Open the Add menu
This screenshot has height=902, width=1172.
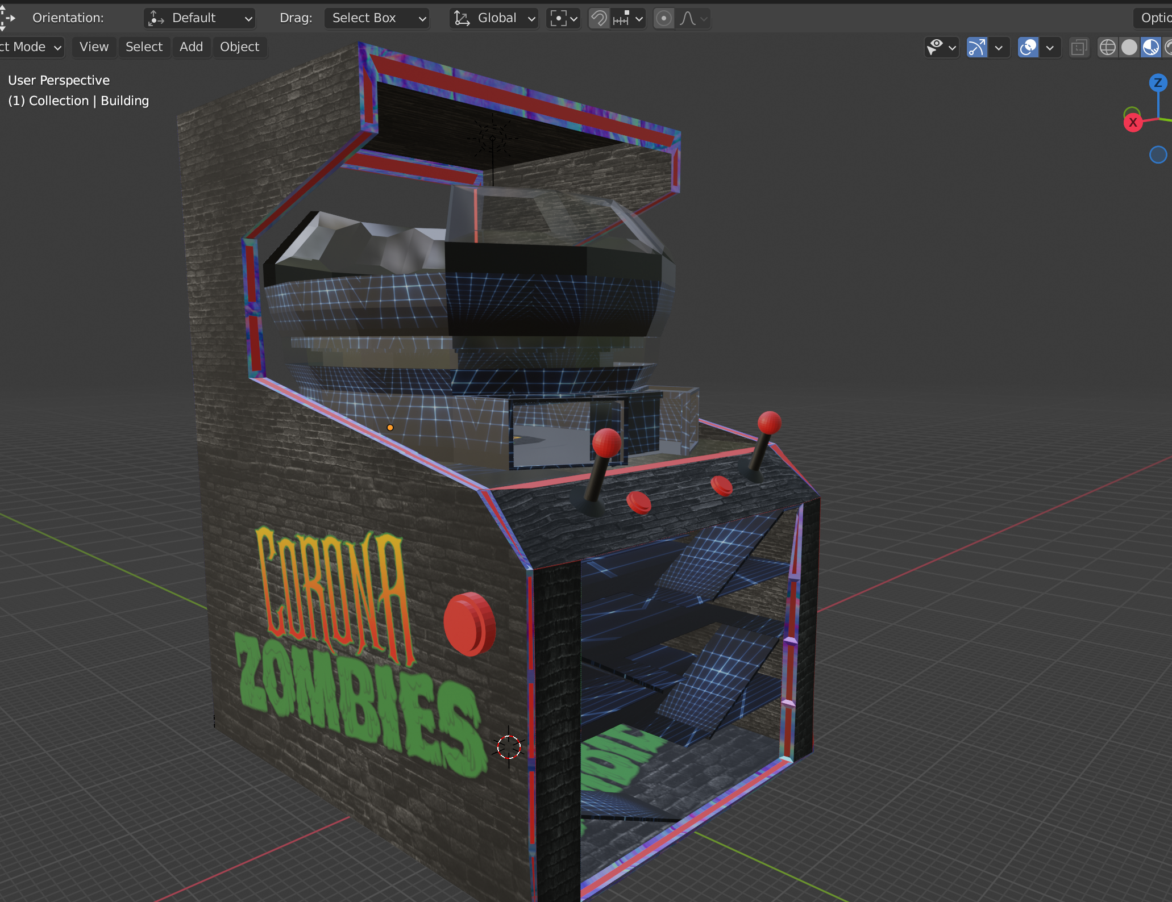click(191, 47)
